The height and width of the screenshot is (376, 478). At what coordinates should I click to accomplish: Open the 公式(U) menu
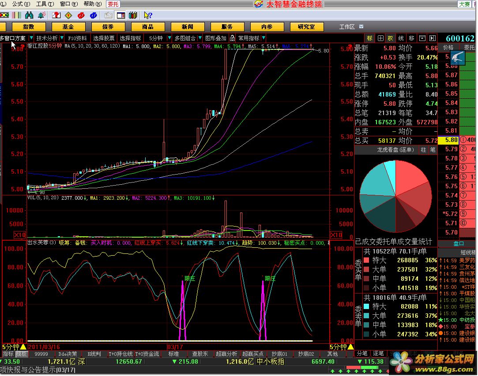click(x=21, y=4)
